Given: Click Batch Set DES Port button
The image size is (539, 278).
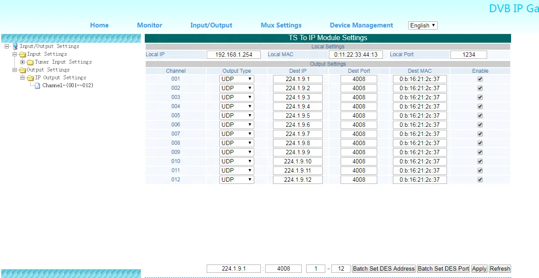Looking at the screenshot, I should 443,268.
